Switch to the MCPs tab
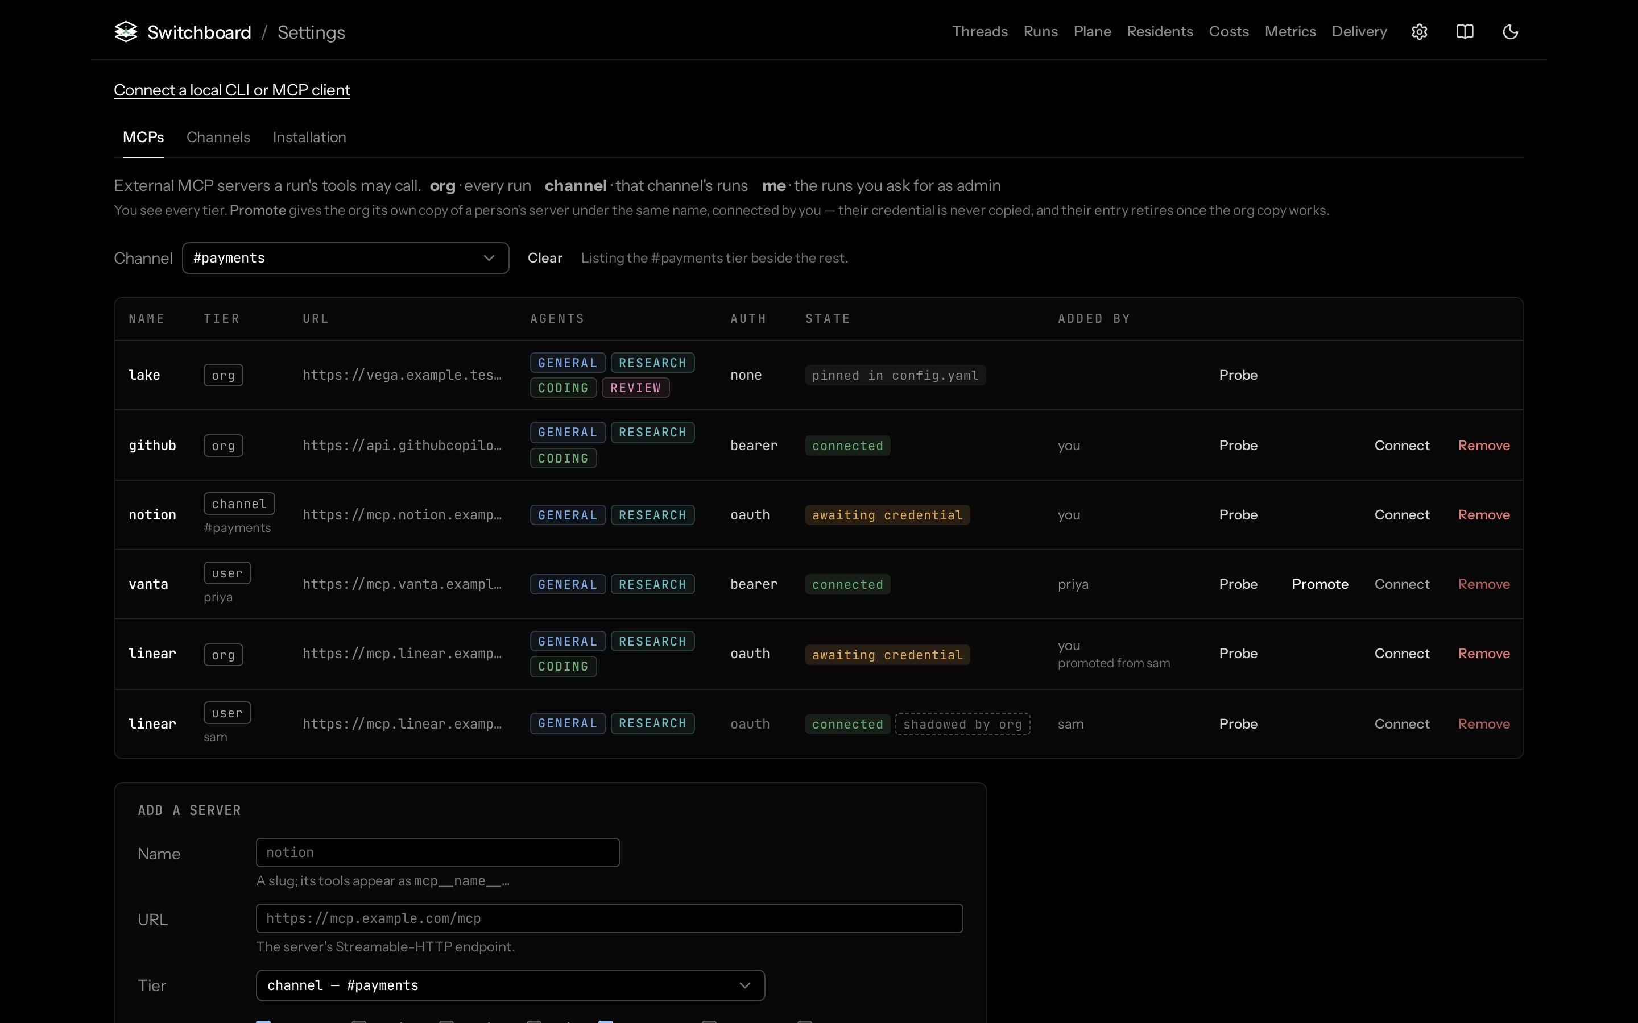Viewport: 1638px width, 1023px height. 143,136
